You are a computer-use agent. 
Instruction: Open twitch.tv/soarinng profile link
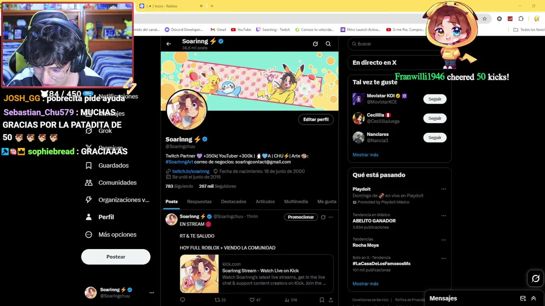191,171
